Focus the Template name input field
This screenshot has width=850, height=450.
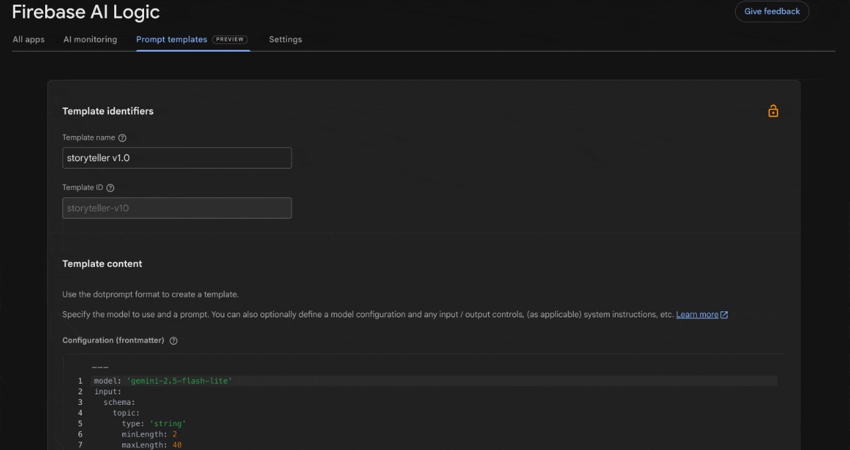tap(177, 158)
